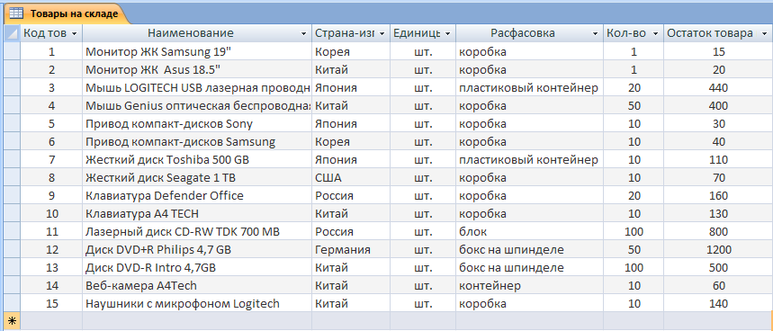Click the cell with remaining stock 1200
This screenshot has height=331, width=773.
pos(719,250)
